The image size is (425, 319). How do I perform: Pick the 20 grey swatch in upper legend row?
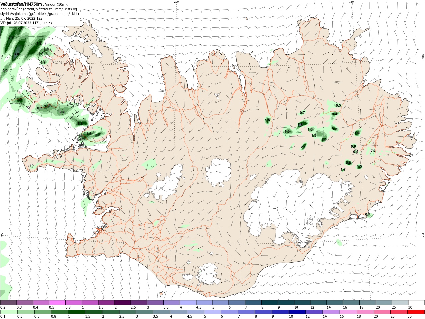coord(384,303)
